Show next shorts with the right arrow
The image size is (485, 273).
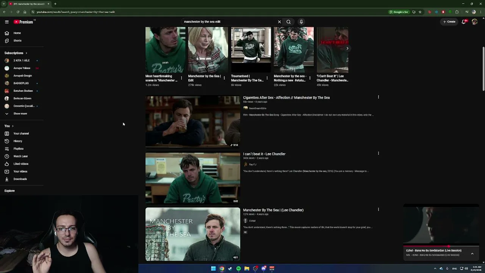[347, 48]
